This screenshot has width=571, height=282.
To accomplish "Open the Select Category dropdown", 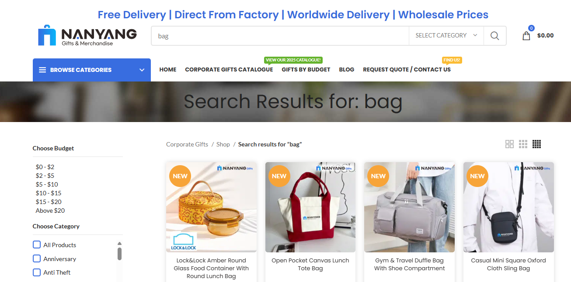I will (446, 36).
